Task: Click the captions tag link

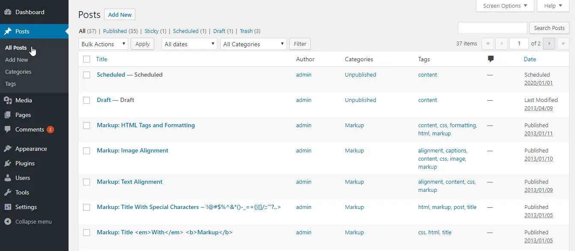Action: pos(456,150)
